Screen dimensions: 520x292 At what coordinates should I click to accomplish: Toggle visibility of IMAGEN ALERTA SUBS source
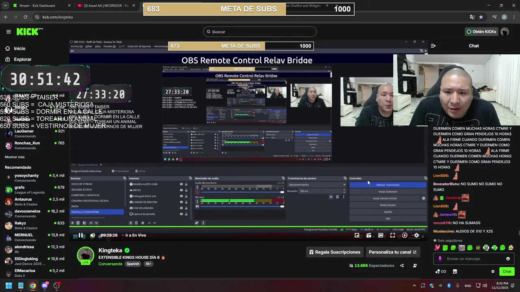click(181, 184)
